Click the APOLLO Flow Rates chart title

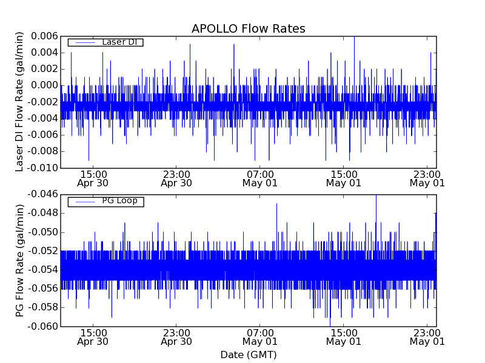[248, 29]
